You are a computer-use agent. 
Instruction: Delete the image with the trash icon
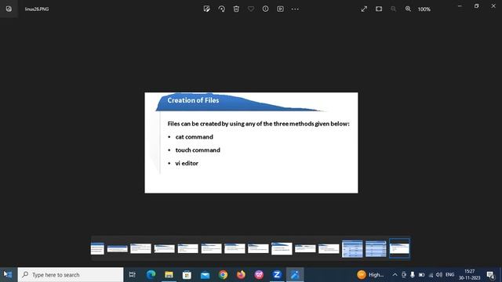[x=236, y=9]
